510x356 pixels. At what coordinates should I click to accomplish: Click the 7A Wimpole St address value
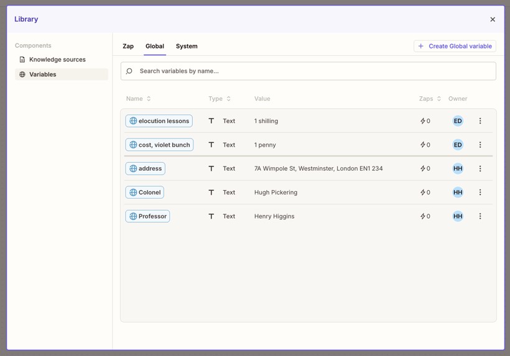click(318, 168)
